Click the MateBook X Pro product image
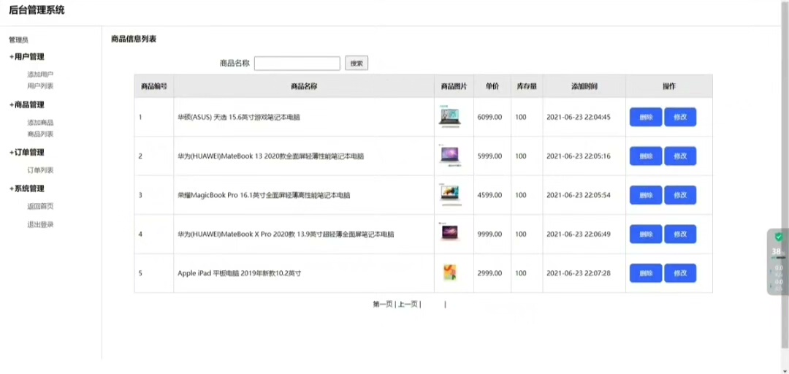 click(449, 234)
